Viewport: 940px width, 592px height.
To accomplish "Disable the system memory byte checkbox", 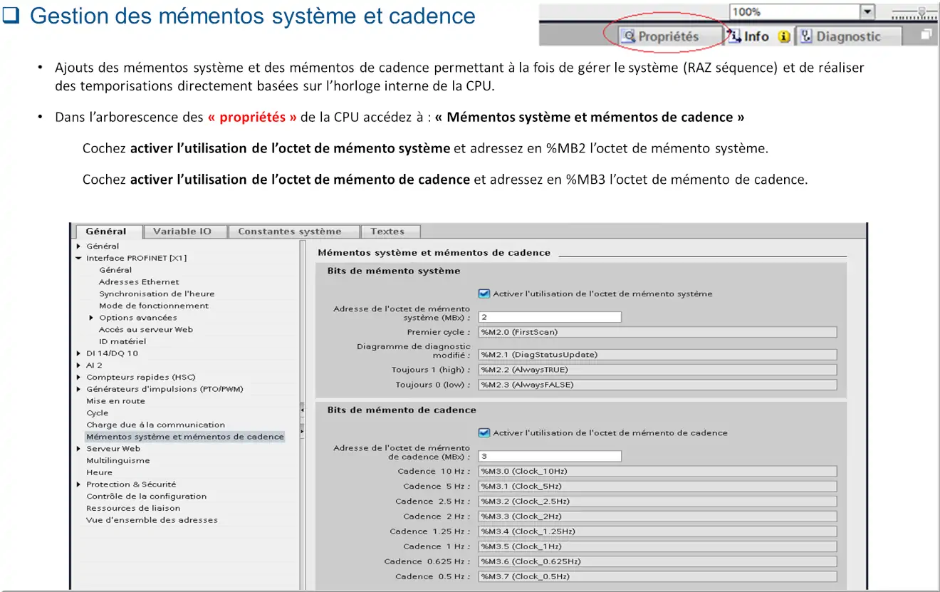I will (484, 294).
